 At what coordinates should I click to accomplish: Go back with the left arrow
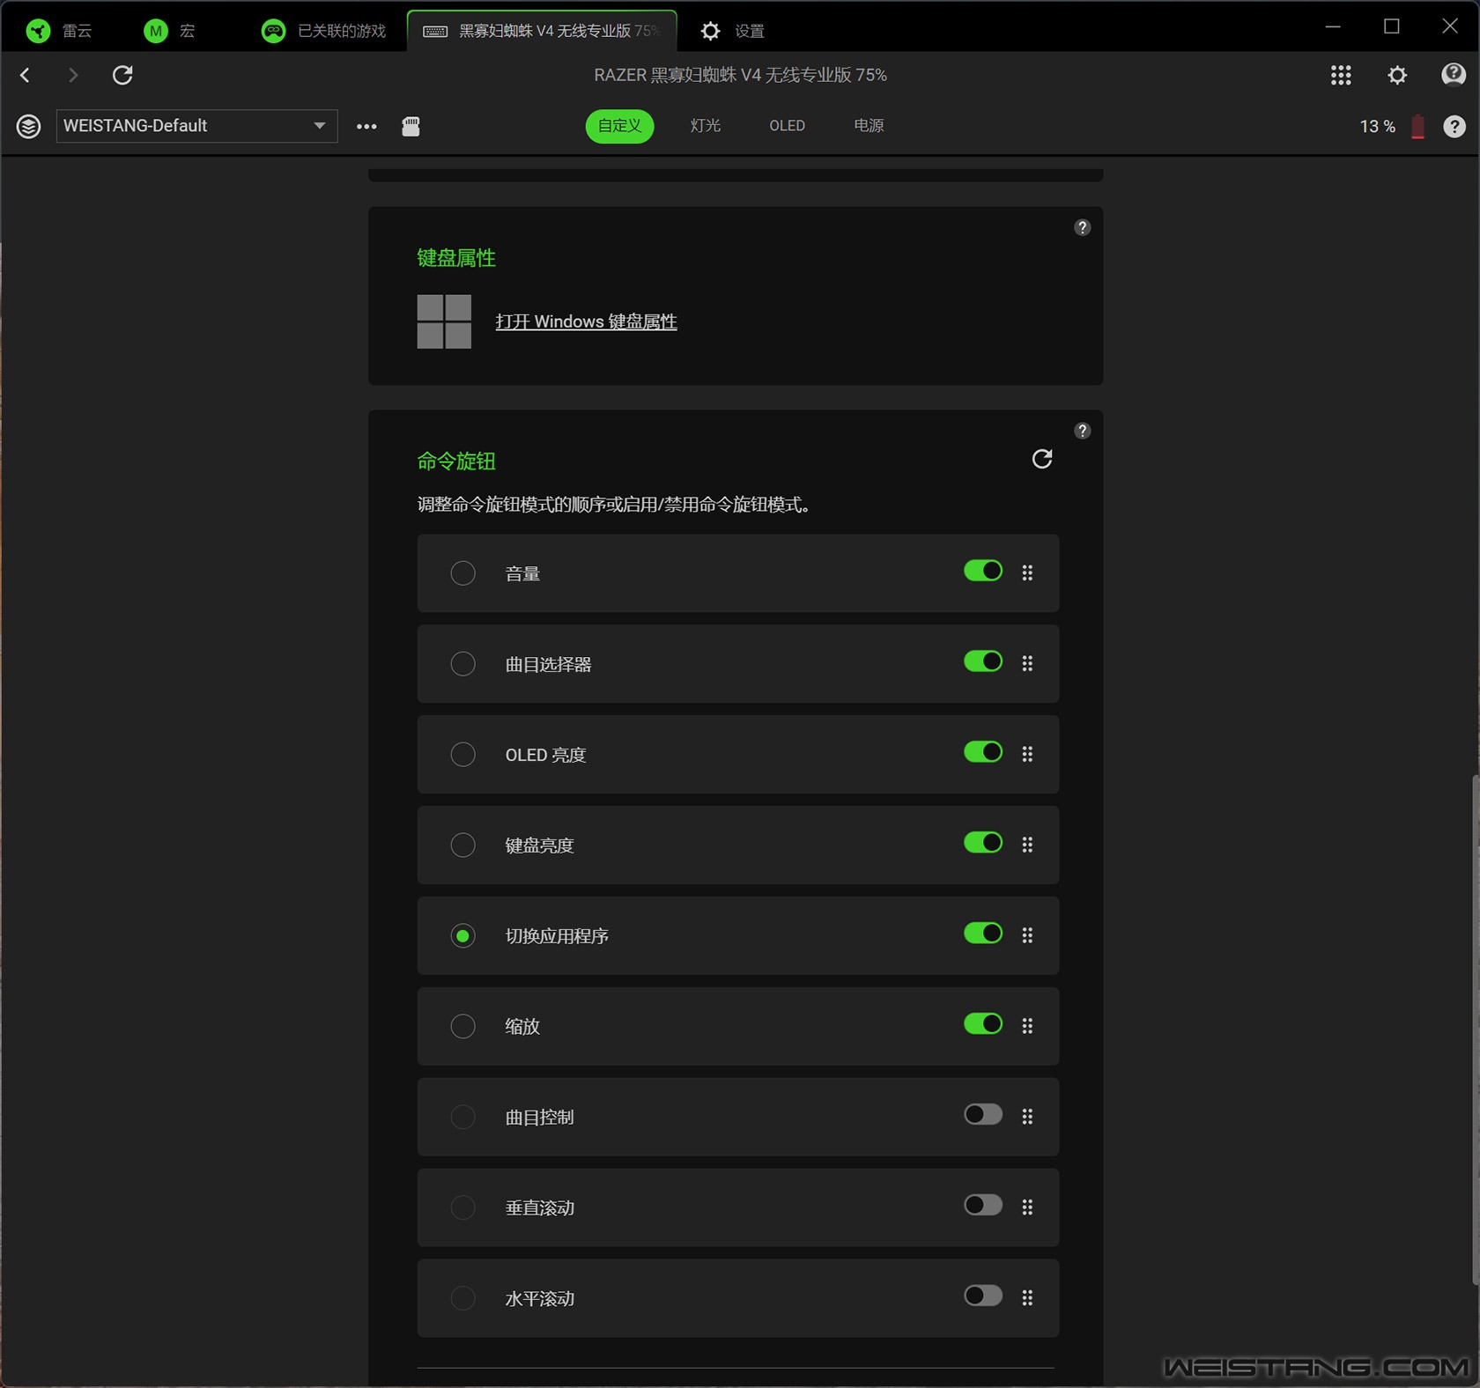click(x=26, y=75)
